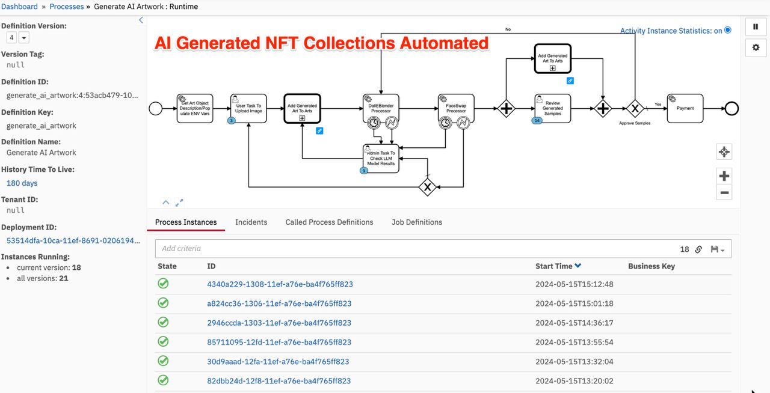
Task: Click the start time 2024-05-15T14:36:17
Action: pos(574,323)
